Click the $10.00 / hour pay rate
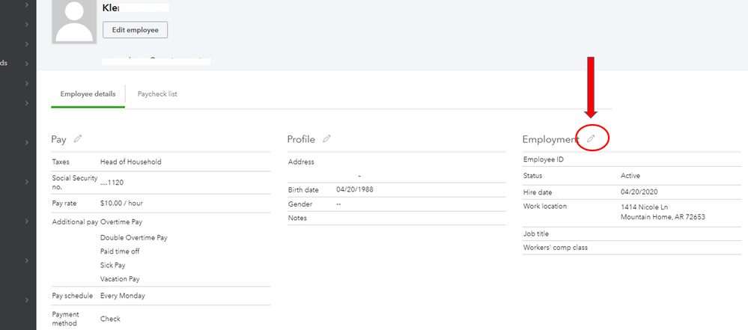 (123, 204)
